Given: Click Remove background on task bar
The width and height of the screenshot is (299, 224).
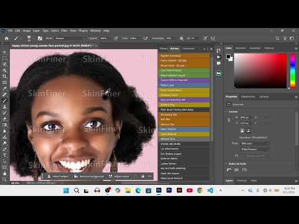Looking at the screenshot, I should (x=89, y=176).
